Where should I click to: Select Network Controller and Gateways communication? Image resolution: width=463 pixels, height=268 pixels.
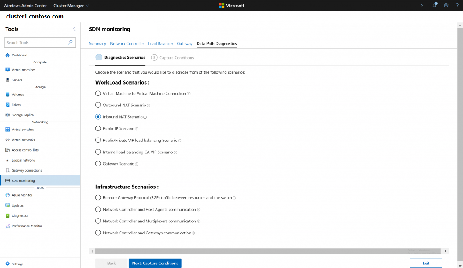coord(98,233)
